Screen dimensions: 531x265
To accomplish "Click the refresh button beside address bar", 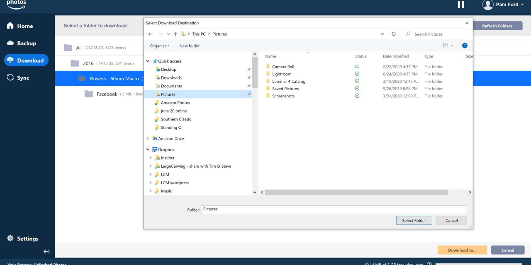I will tap(393, 34).
